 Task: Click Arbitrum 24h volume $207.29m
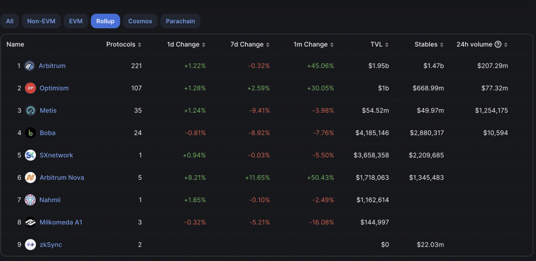point(492,66)
